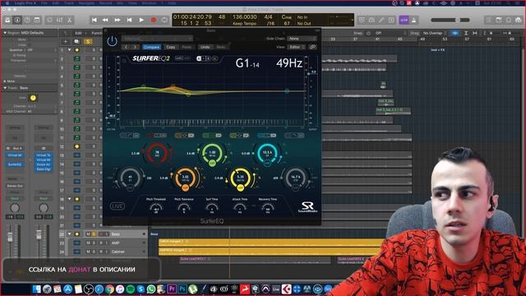This screenshot has height=296, width=526.
Task: Open Quick Help icon
Action: point(27,20)
